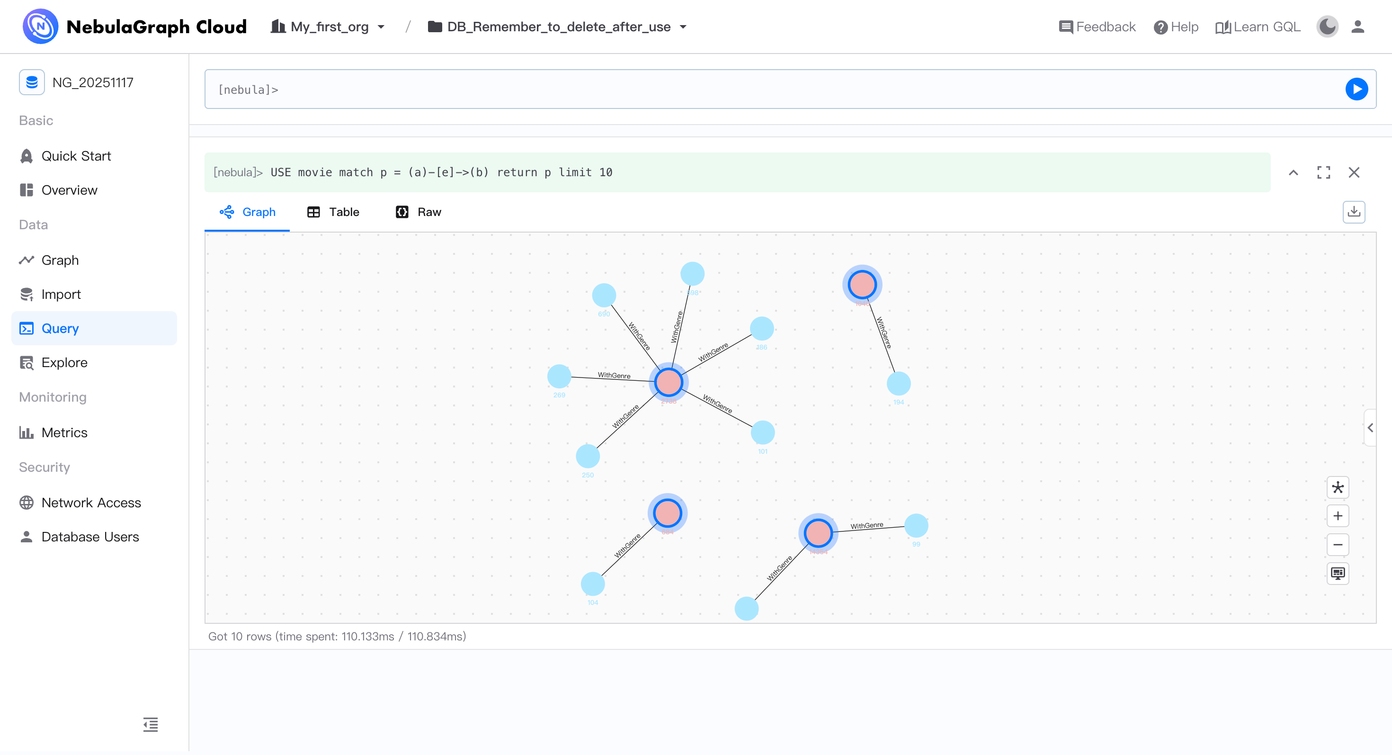Zoom in the graph canvas
Image resolution: width=1392 pixels, height=755 pixels.
(x=1338, y=516)
